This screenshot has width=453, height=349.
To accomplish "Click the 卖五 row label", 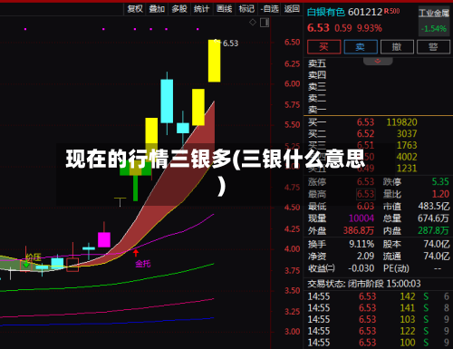I will tap(317, 63).
